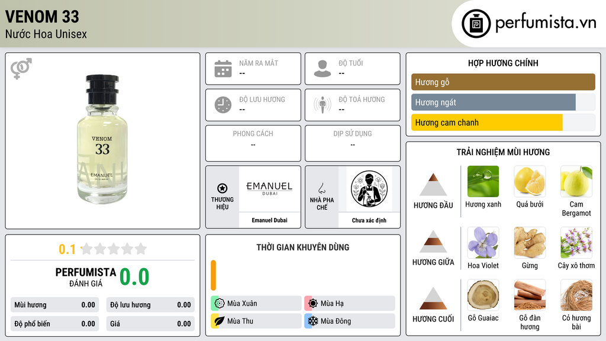This screenshot has width=606, height=341.
Task: Select the Hương cam chanh accord bar
Action: point(503,123)
